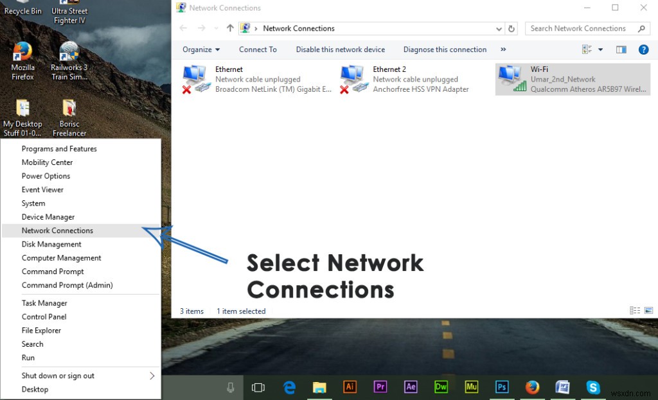Start Dreamweaver from the taskbar
The height and width of the screenshot is (400, 658).
tap(441, 387)
